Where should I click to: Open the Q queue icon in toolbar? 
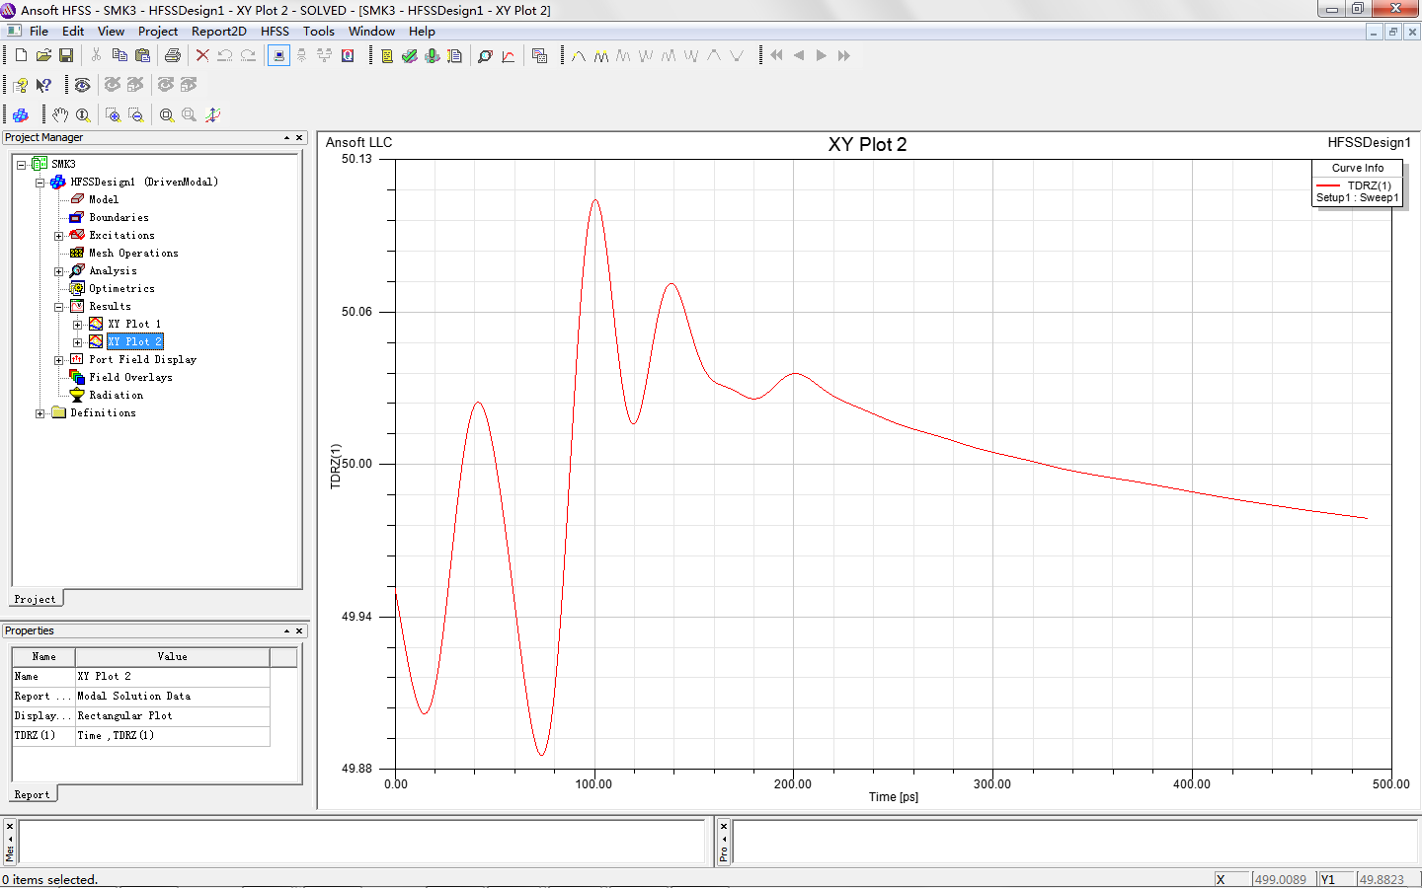(x=348, y=56)
